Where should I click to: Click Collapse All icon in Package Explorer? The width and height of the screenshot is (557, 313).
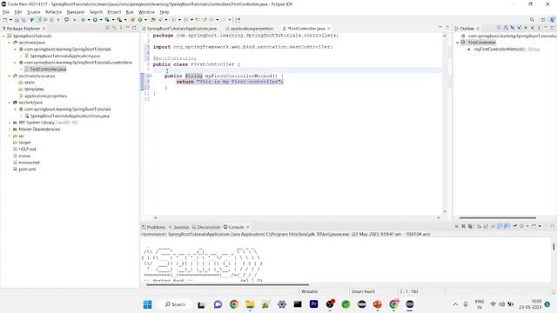coord(108,28)
